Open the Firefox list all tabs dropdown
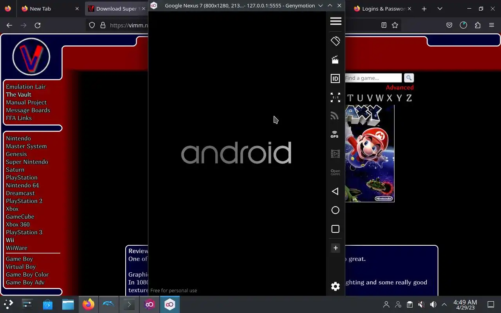501x313 pixels. pos(440,9)
